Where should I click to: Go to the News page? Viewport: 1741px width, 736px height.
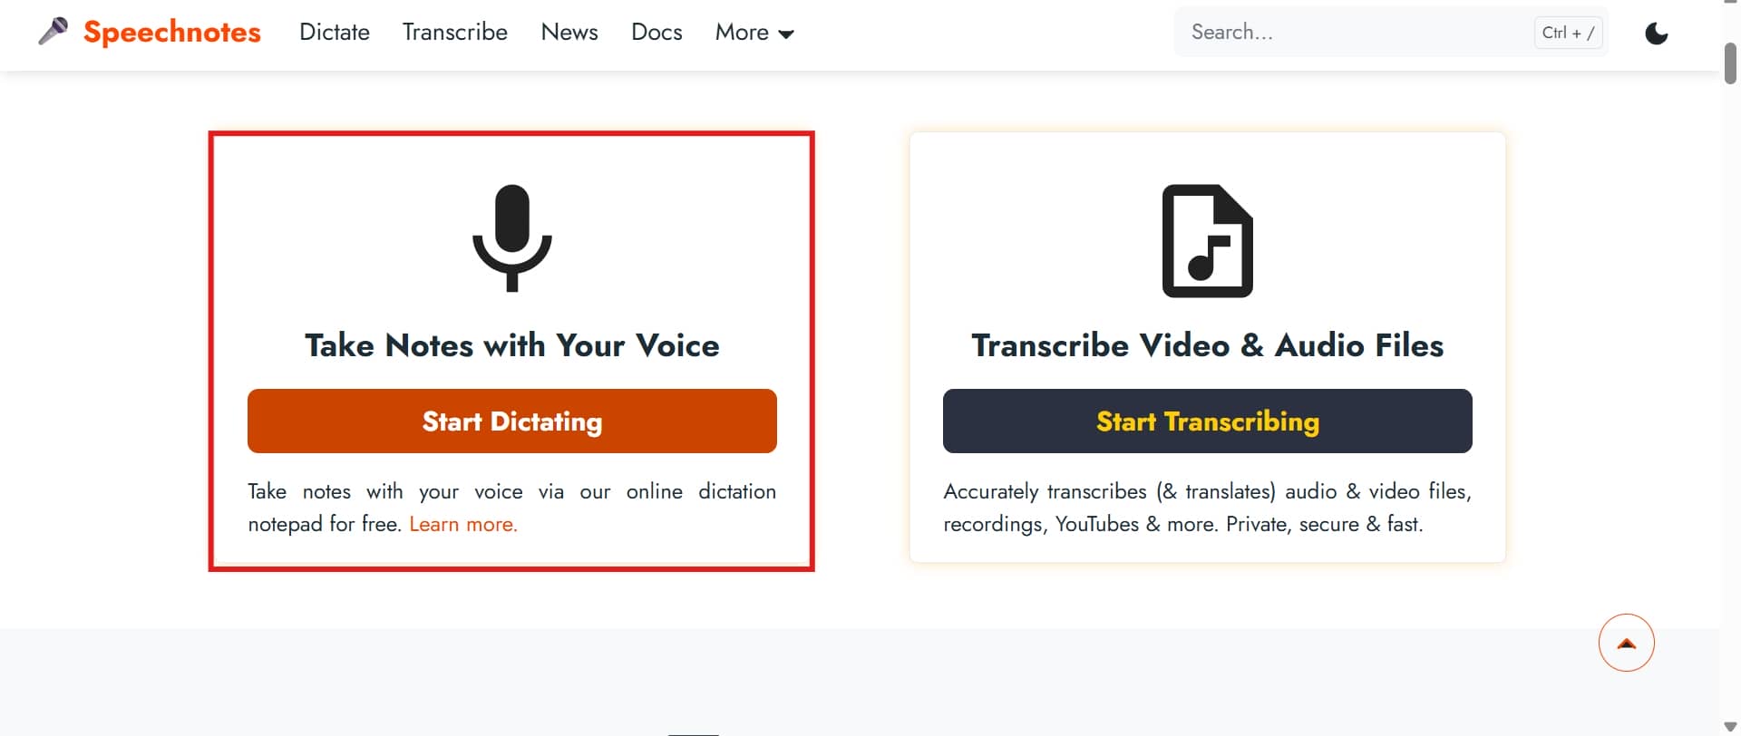click(x=569, y=32)
